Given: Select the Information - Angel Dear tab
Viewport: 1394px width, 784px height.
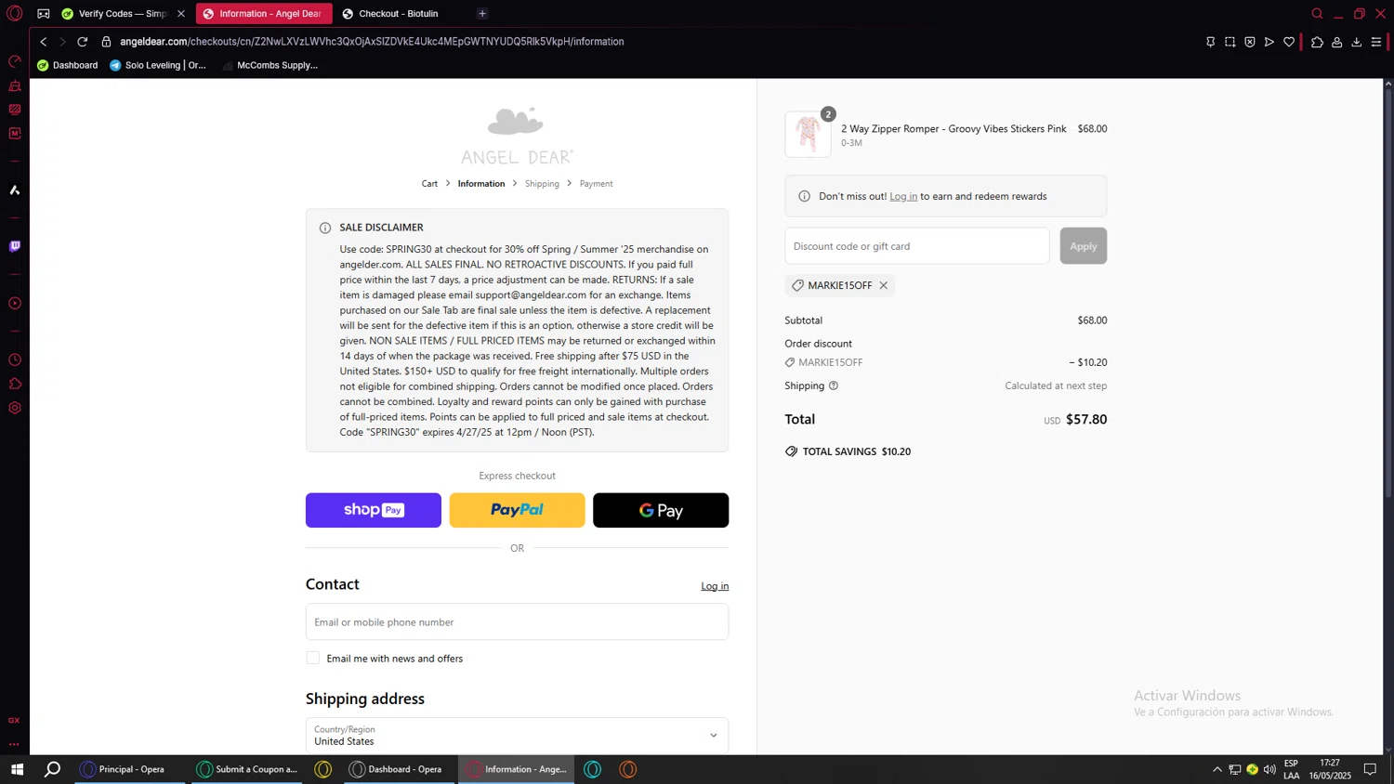Looking at the screenshot, I should (264, 14).
